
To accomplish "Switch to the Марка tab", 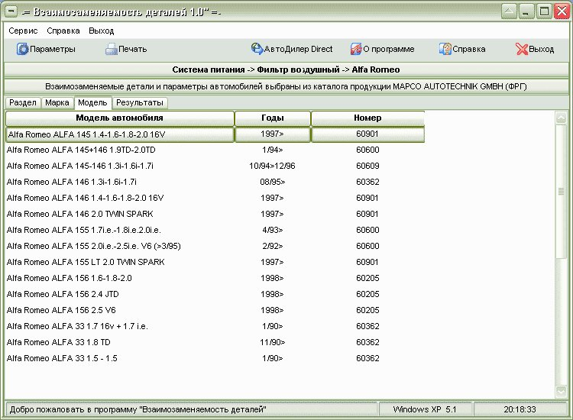I will [57, 102].
